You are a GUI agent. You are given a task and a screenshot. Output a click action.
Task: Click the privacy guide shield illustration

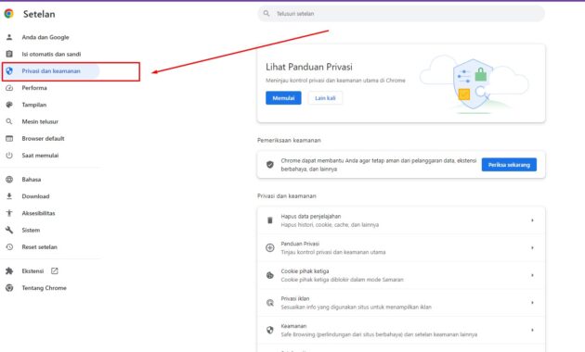(x=474, y=85)
